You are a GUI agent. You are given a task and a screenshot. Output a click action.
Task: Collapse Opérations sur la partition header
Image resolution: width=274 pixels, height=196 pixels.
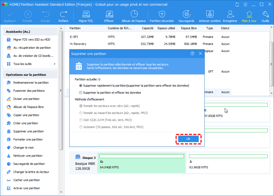pyautogui.click(x=30, y=75)
